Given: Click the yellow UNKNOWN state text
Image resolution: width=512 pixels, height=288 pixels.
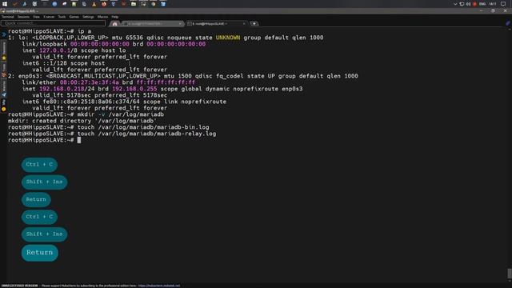Looking at the screenshot, I should tap(228, 38).
